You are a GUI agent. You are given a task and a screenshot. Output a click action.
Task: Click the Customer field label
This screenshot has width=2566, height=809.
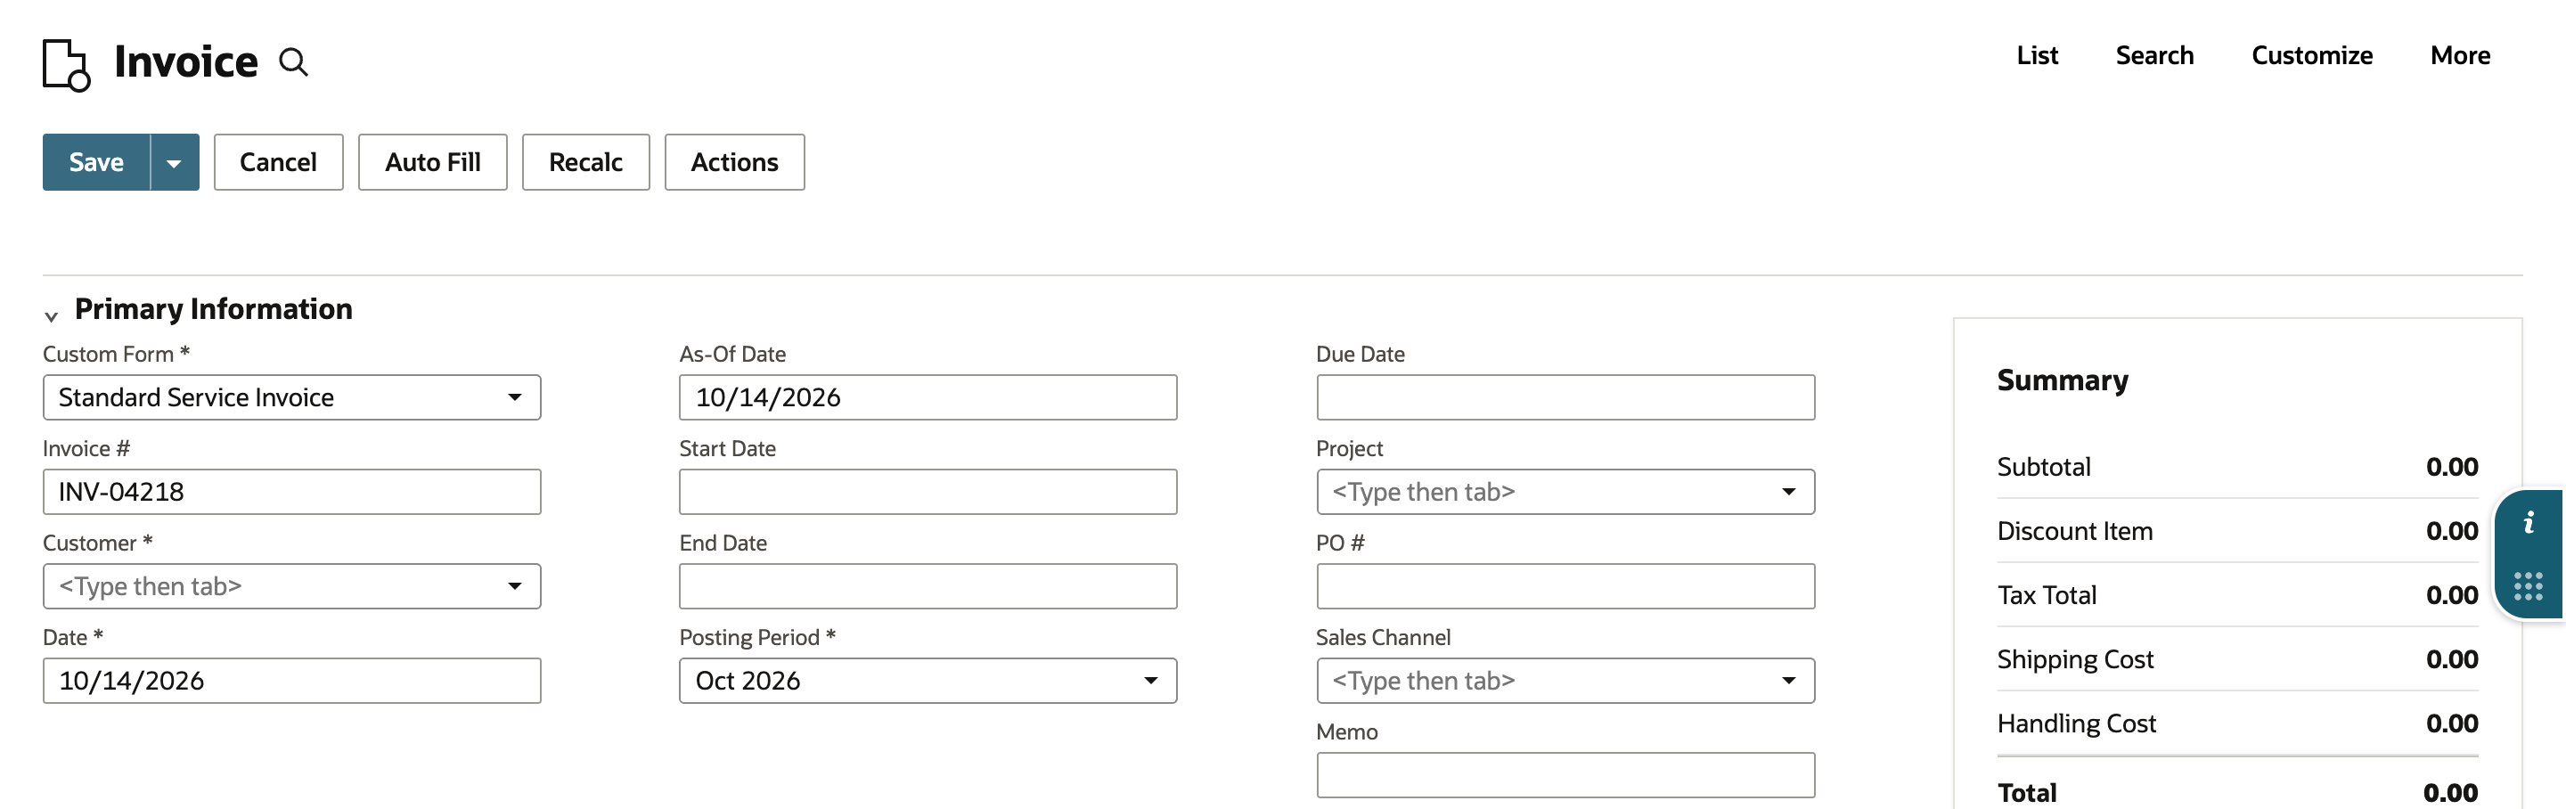96,543
